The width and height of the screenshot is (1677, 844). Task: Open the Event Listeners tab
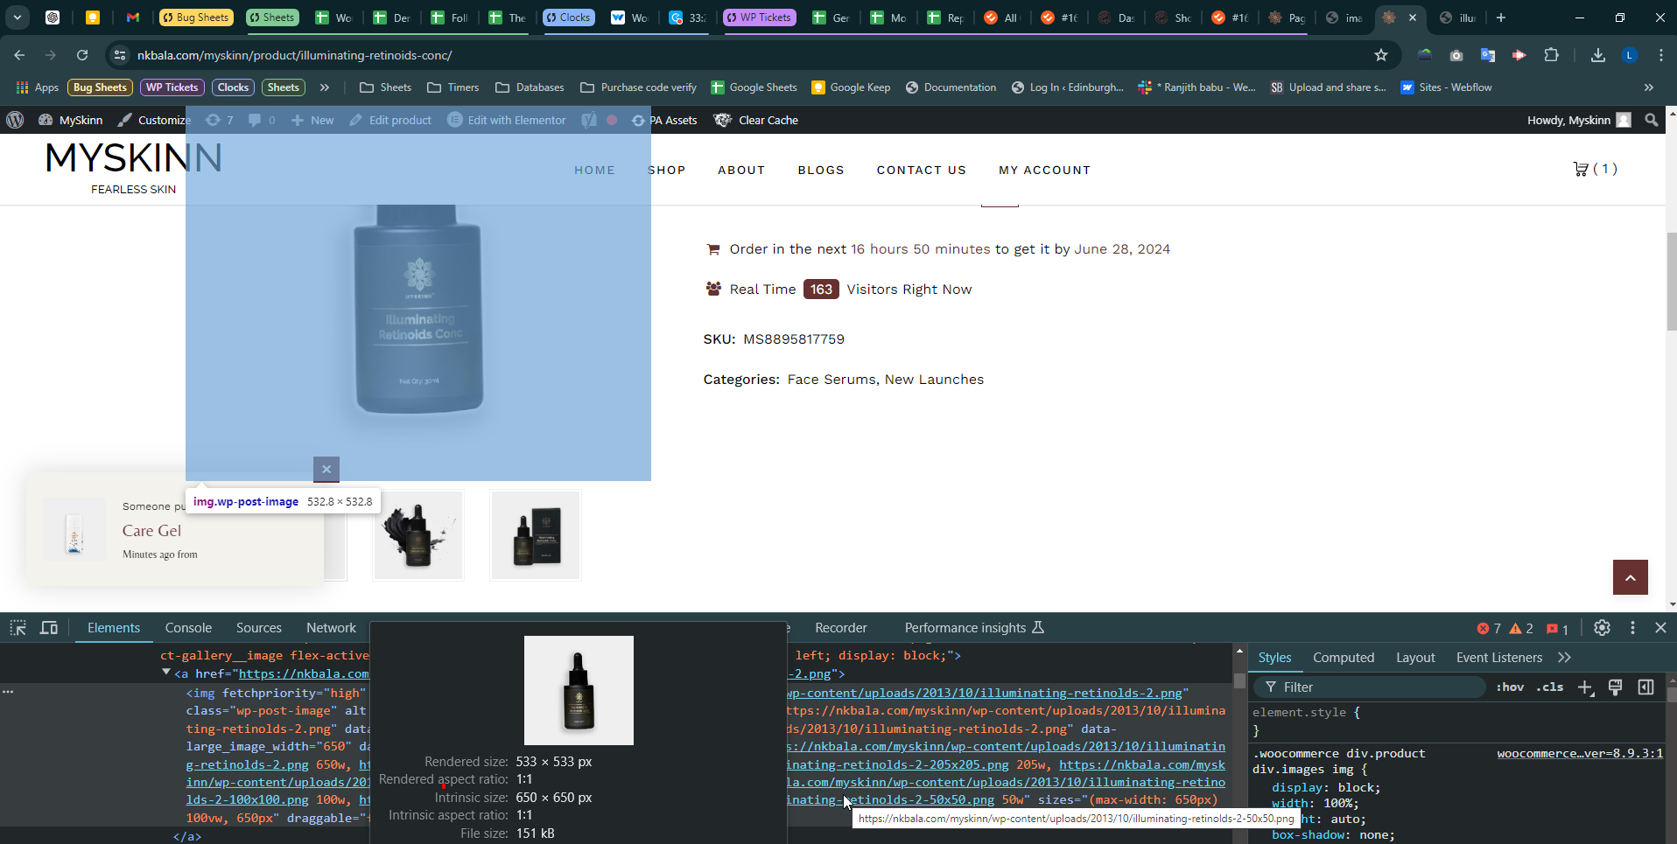(x=1499, y=658)
